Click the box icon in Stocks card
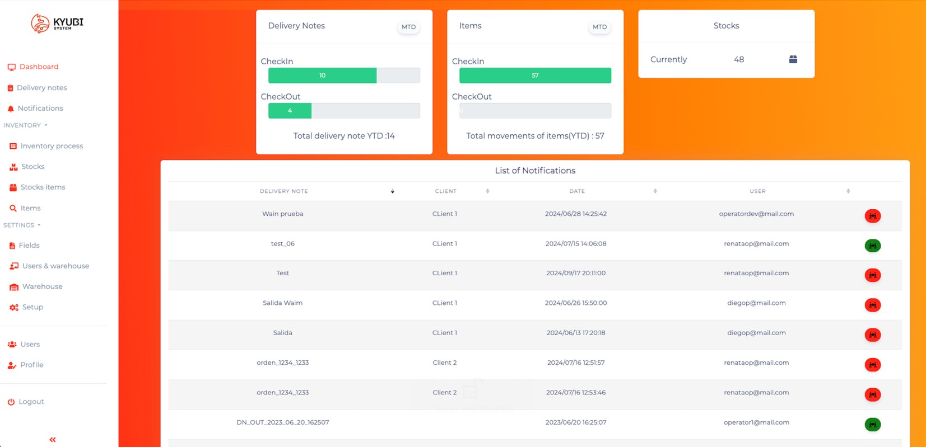The width and height of the screenshot is (926, 447). tap(793, 59)
